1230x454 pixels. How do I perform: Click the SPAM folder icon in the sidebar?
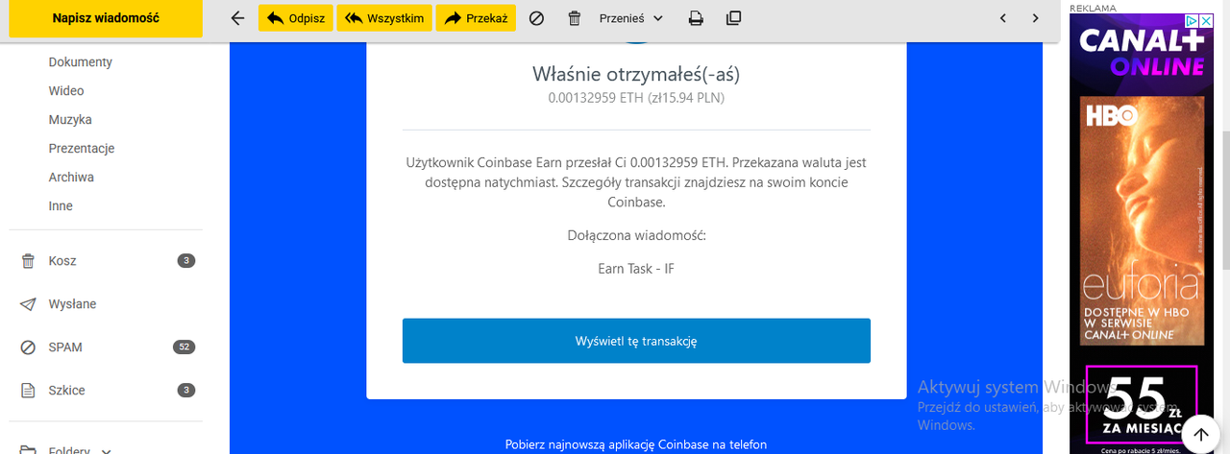28,347
